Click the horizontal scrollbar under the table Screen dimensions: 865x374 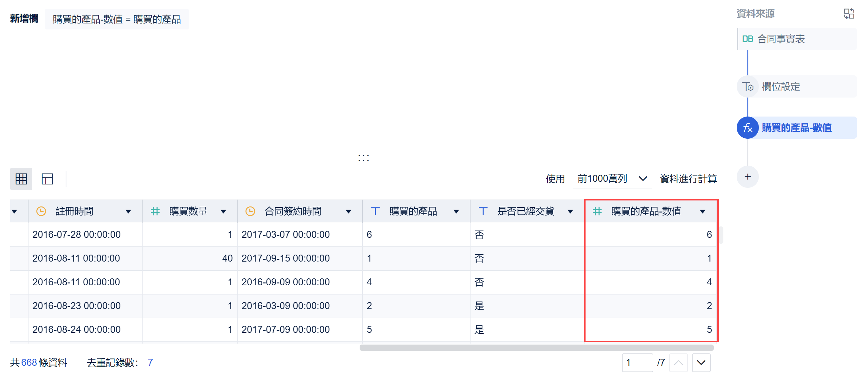coord(536,347)
